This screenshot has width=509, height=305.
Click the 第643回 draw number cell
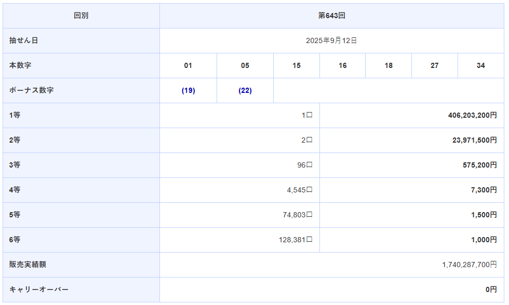click(331, 16)
